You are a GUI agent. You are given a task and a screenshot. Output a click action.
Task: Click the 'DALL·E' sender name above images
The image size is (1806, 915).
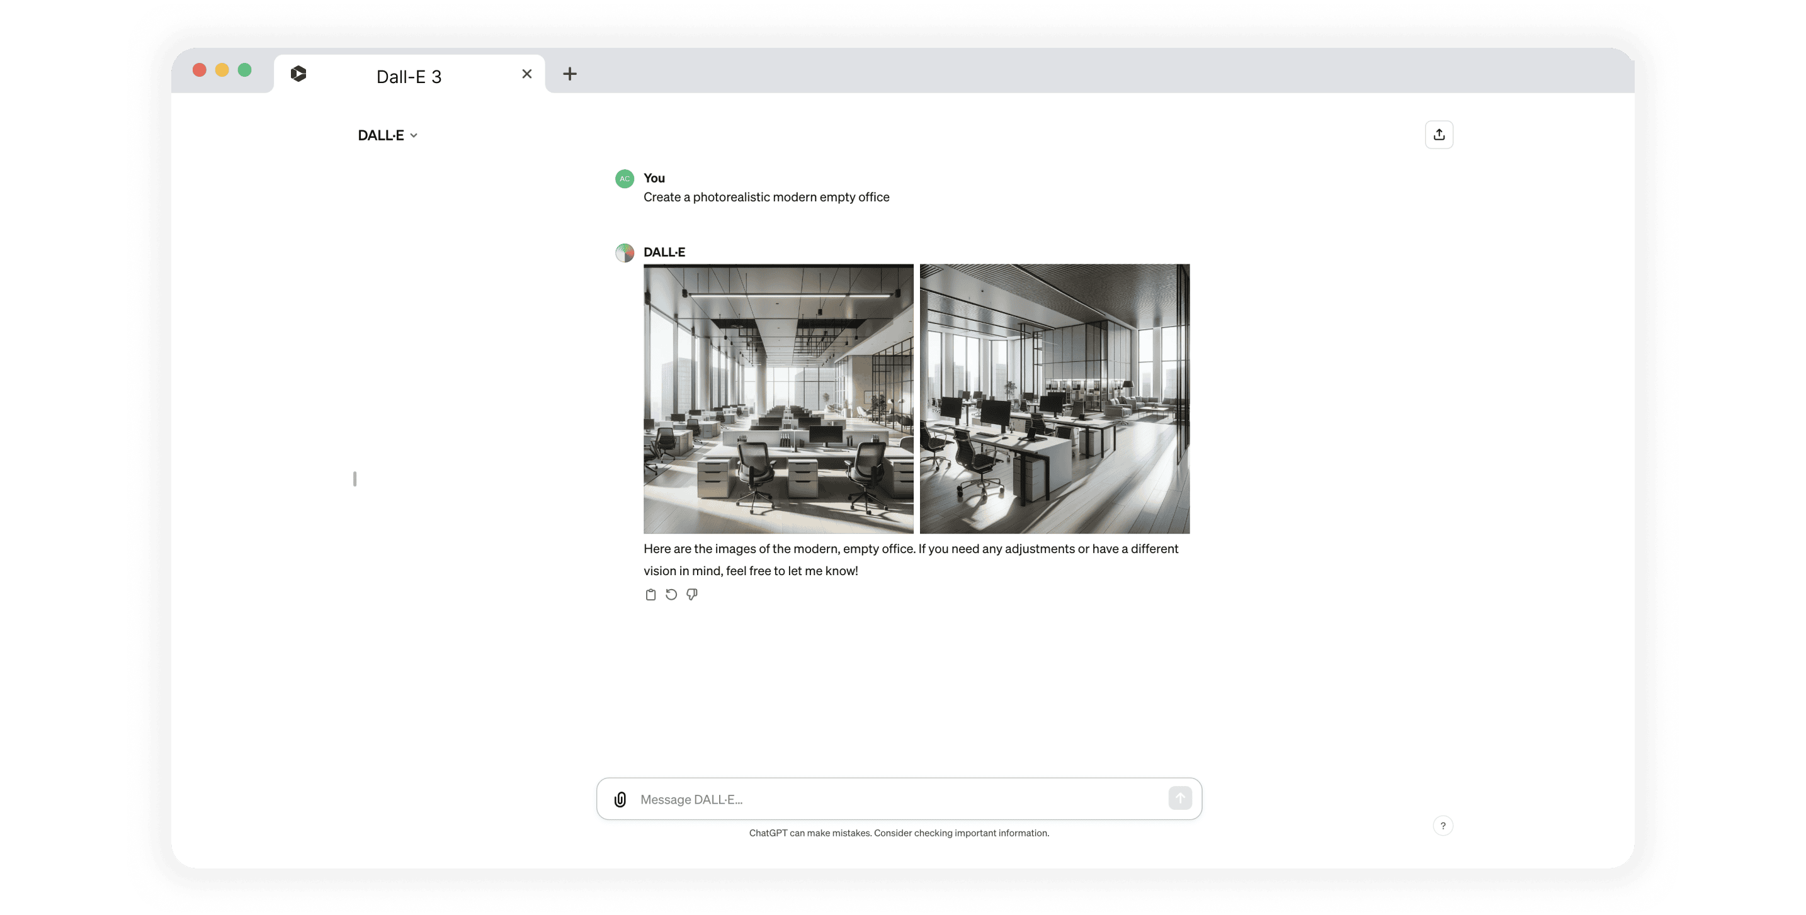tap(664, 252)
